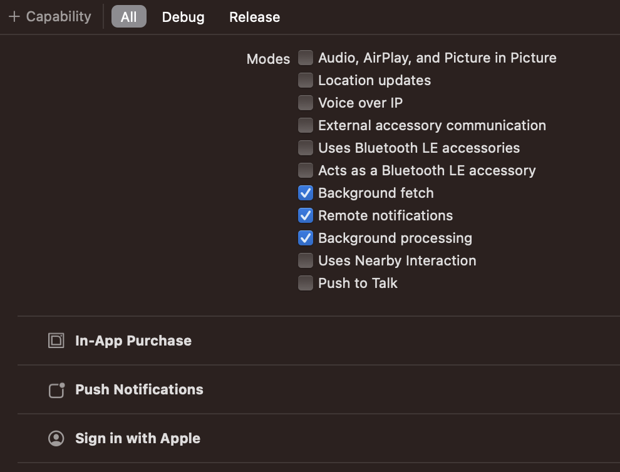Screen dimensions: 620x472
Task: Check the Push to Talk mode
Action: (306, 283)
